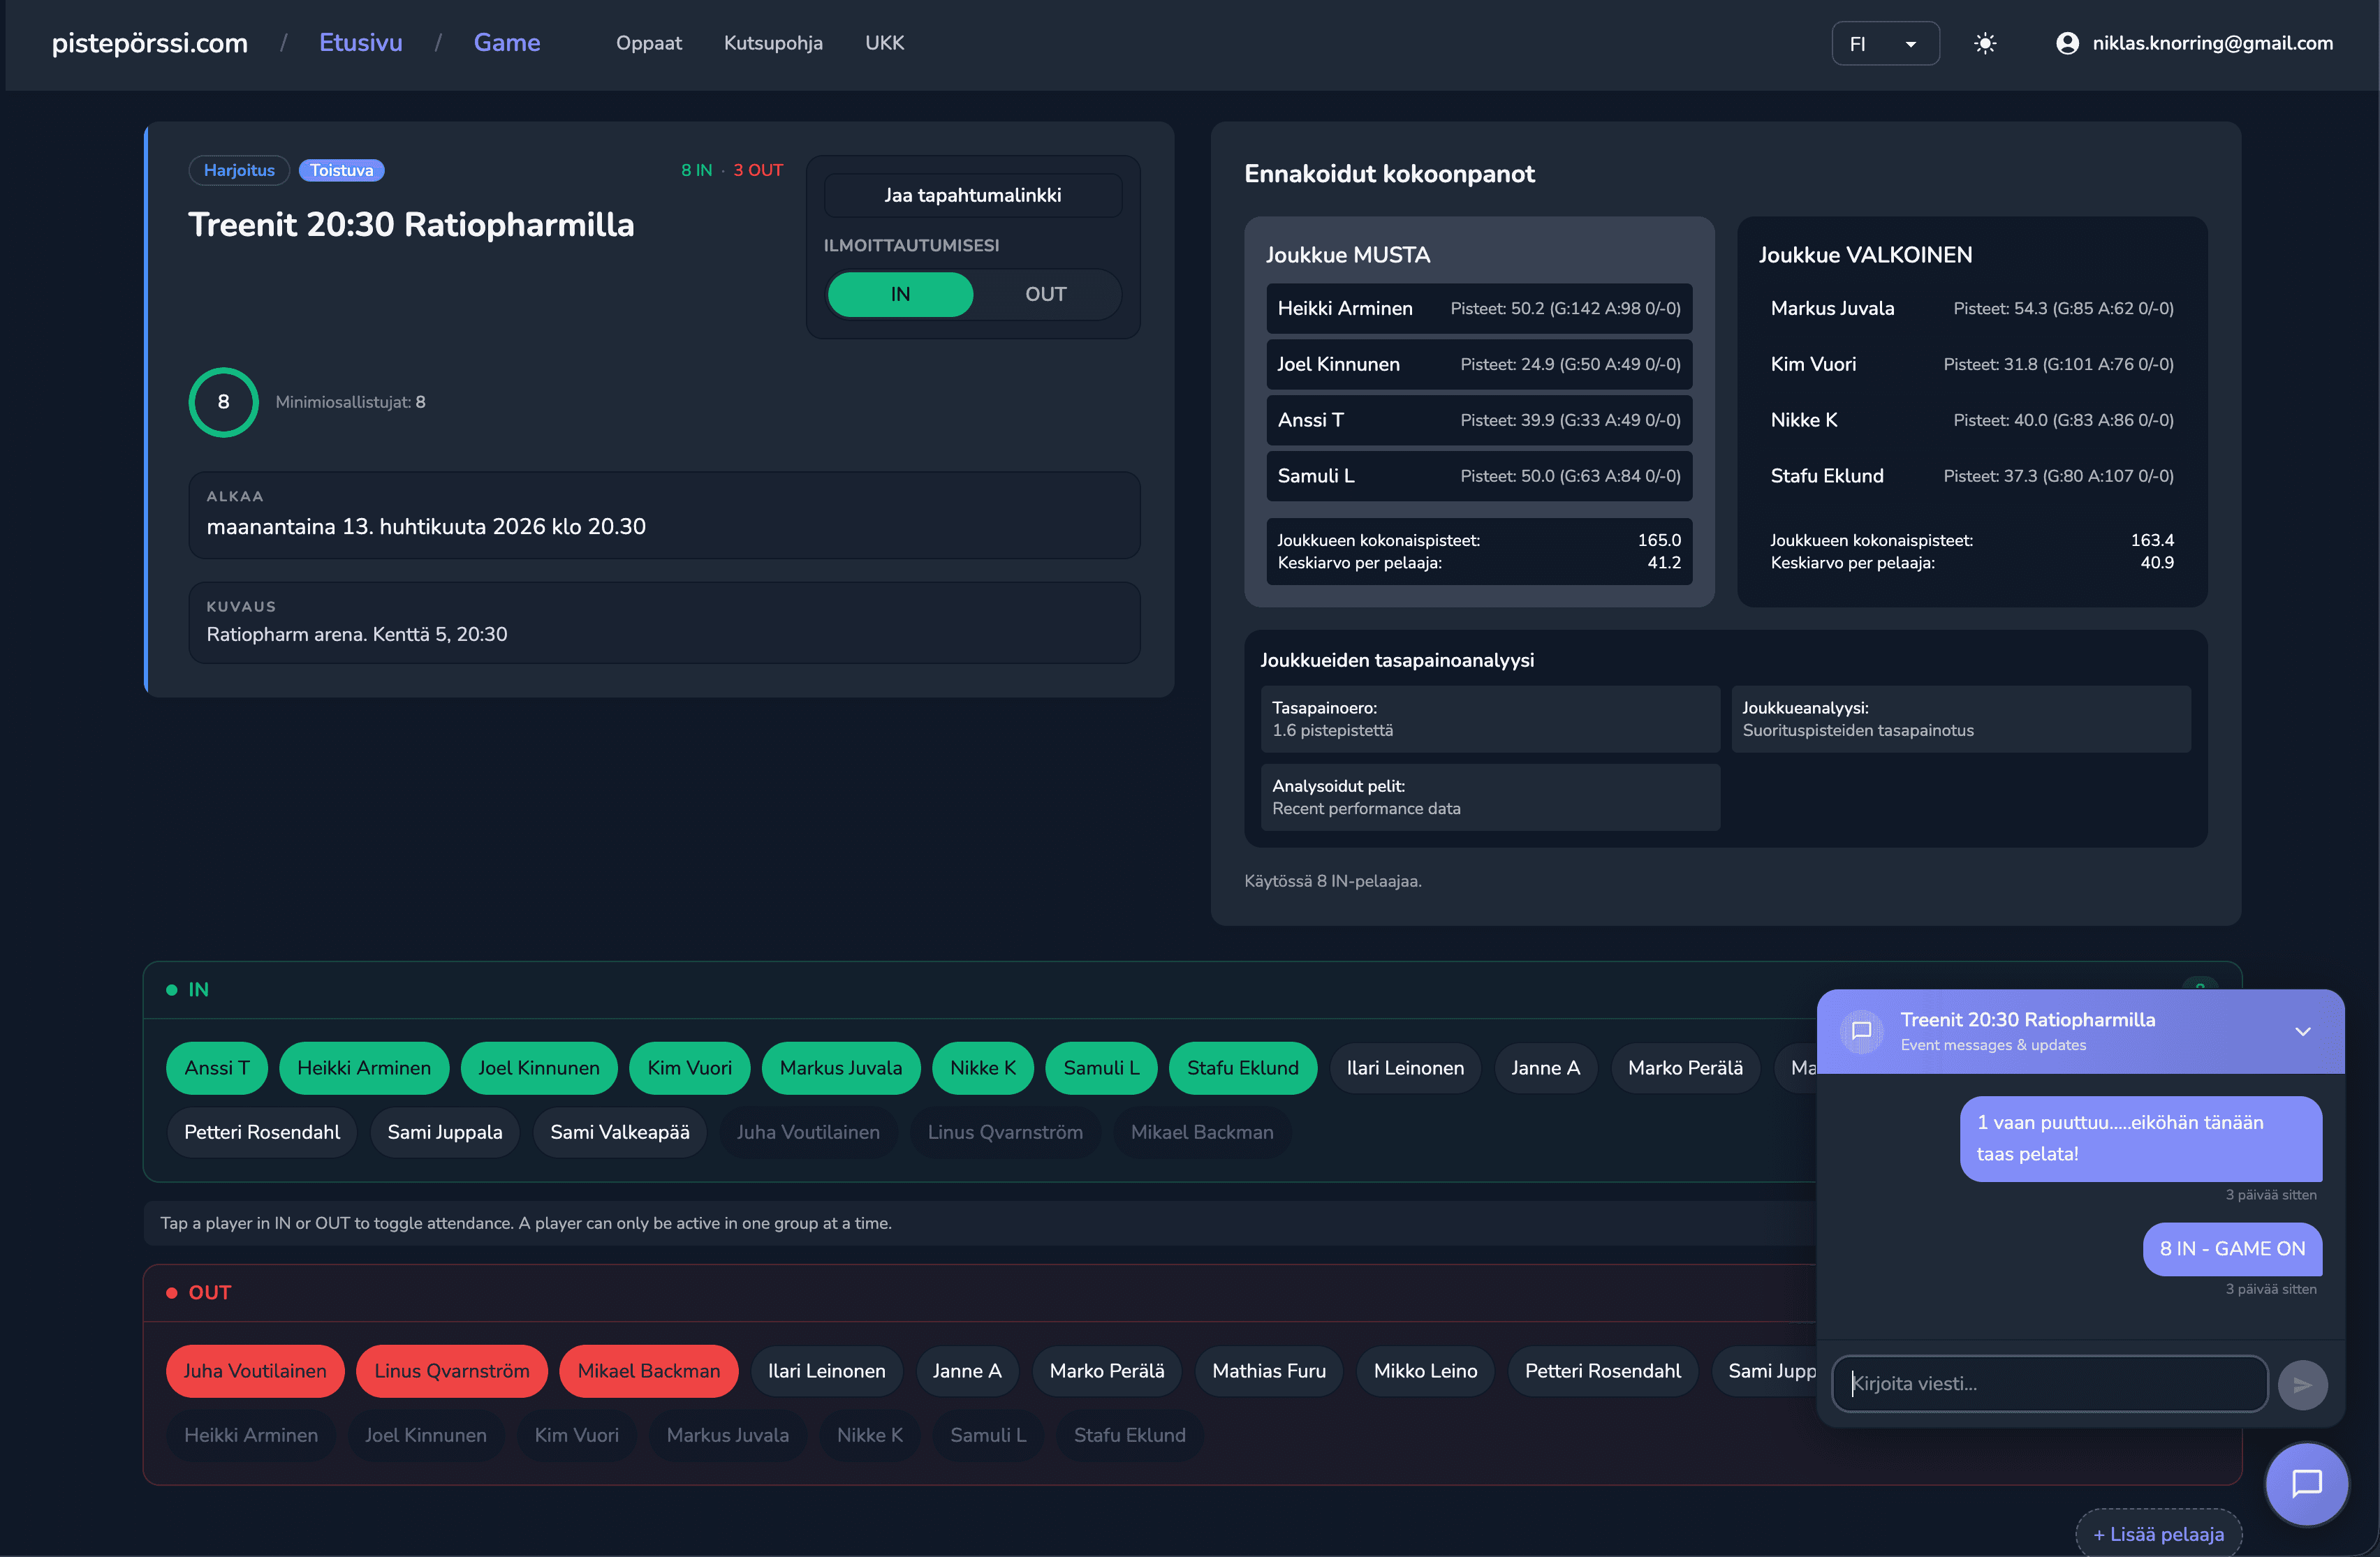Click the red dot beside the OUT heading
Image resolution: width=2380 pixels, height=1557 pixels.
pos(172,1293)
